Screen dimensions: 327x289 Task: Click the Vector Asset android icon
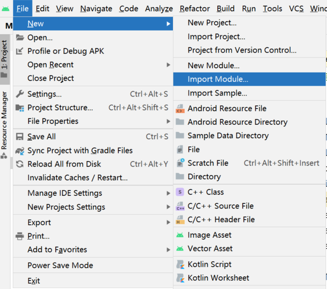click(x=180, y=249)
